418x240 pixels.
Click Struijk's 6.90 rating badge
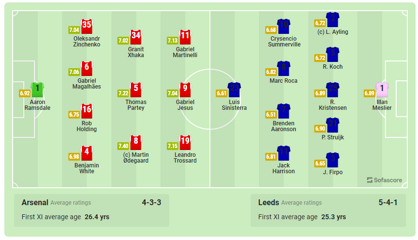[x=320, y=128]
